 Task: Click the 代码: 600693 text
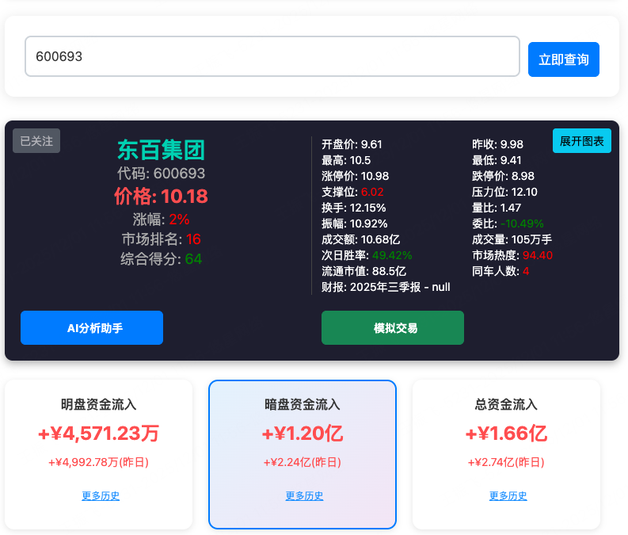click(x=161, y=174)
